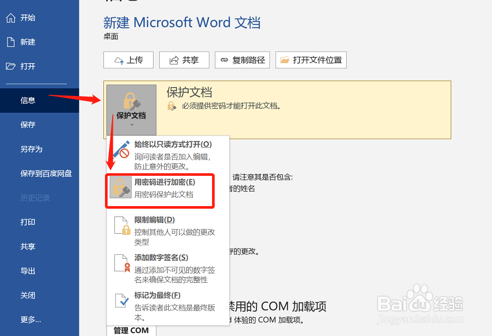Click the 必须提供密码才能打开此文档 text
Screen dimensions: 492x336
231,106
